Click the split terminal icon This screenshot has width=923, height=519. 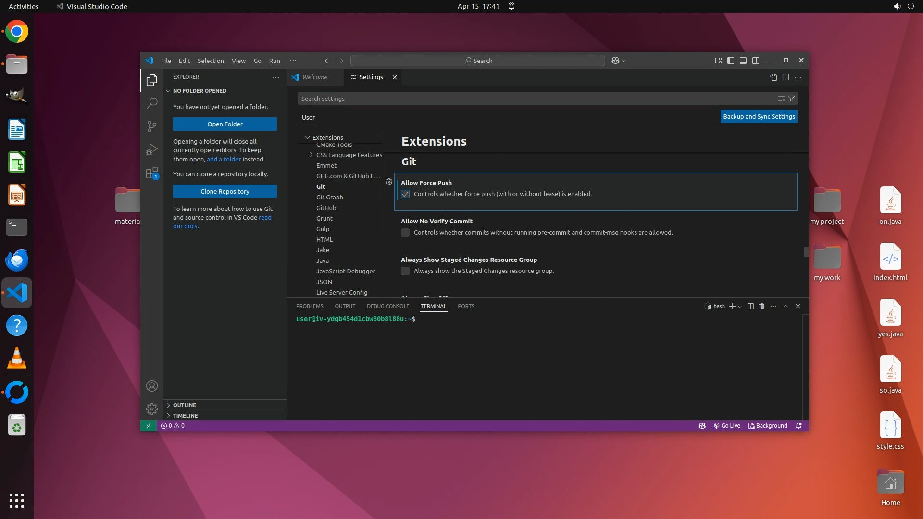tap(750, 306)
